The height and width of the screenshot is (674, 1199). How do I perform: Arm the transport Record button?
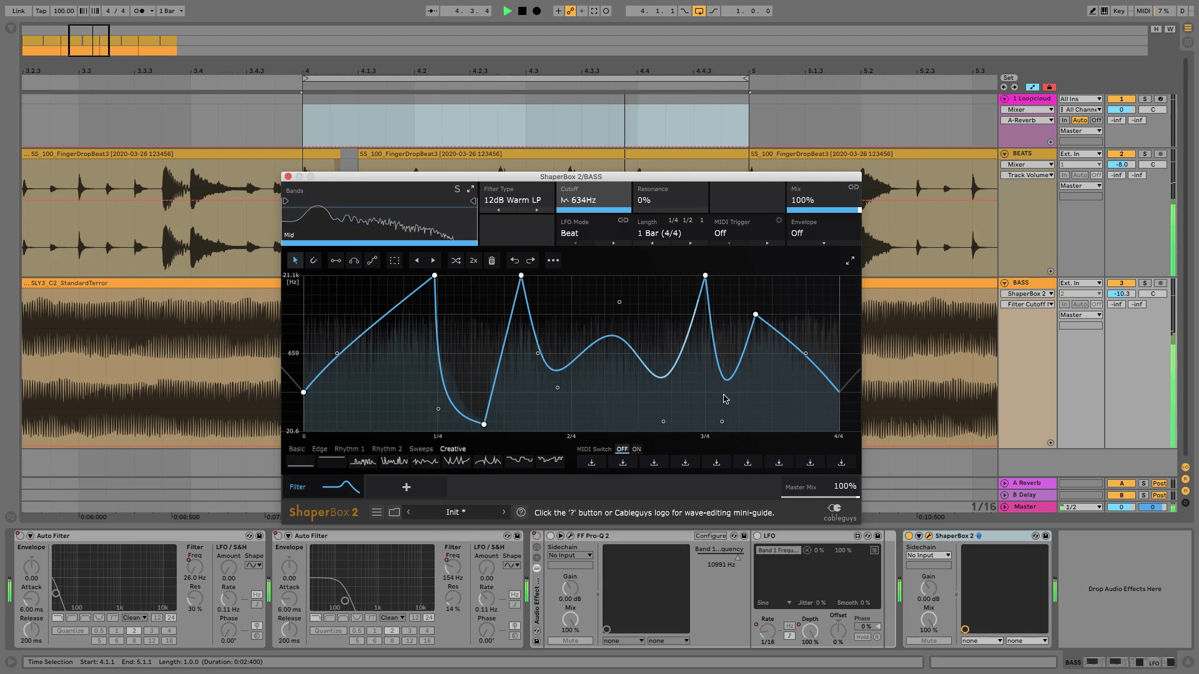536,11
